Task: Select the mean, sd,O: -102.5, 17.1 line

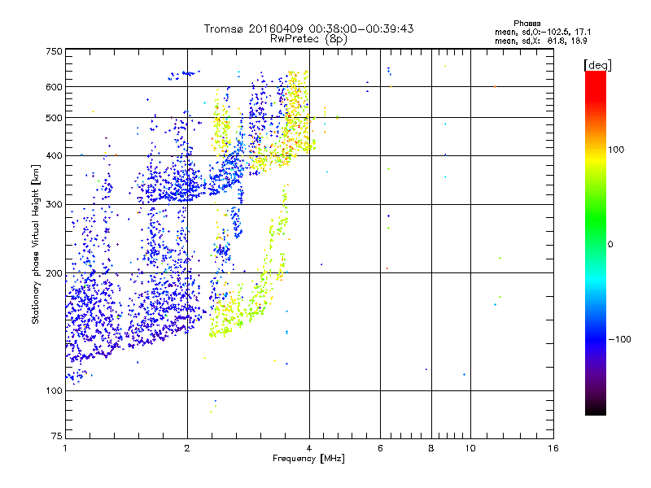Action: pos(543,32)
